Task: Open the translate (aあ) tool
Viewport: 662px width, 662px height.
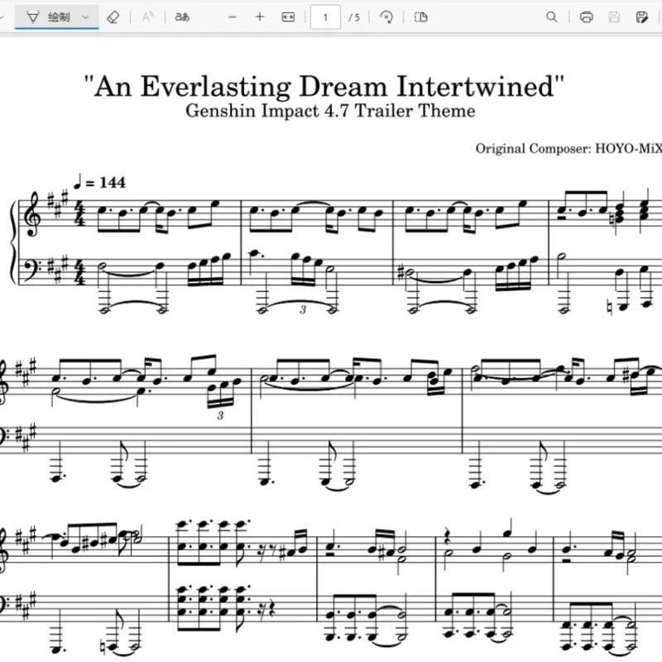Action: [182, 17]
